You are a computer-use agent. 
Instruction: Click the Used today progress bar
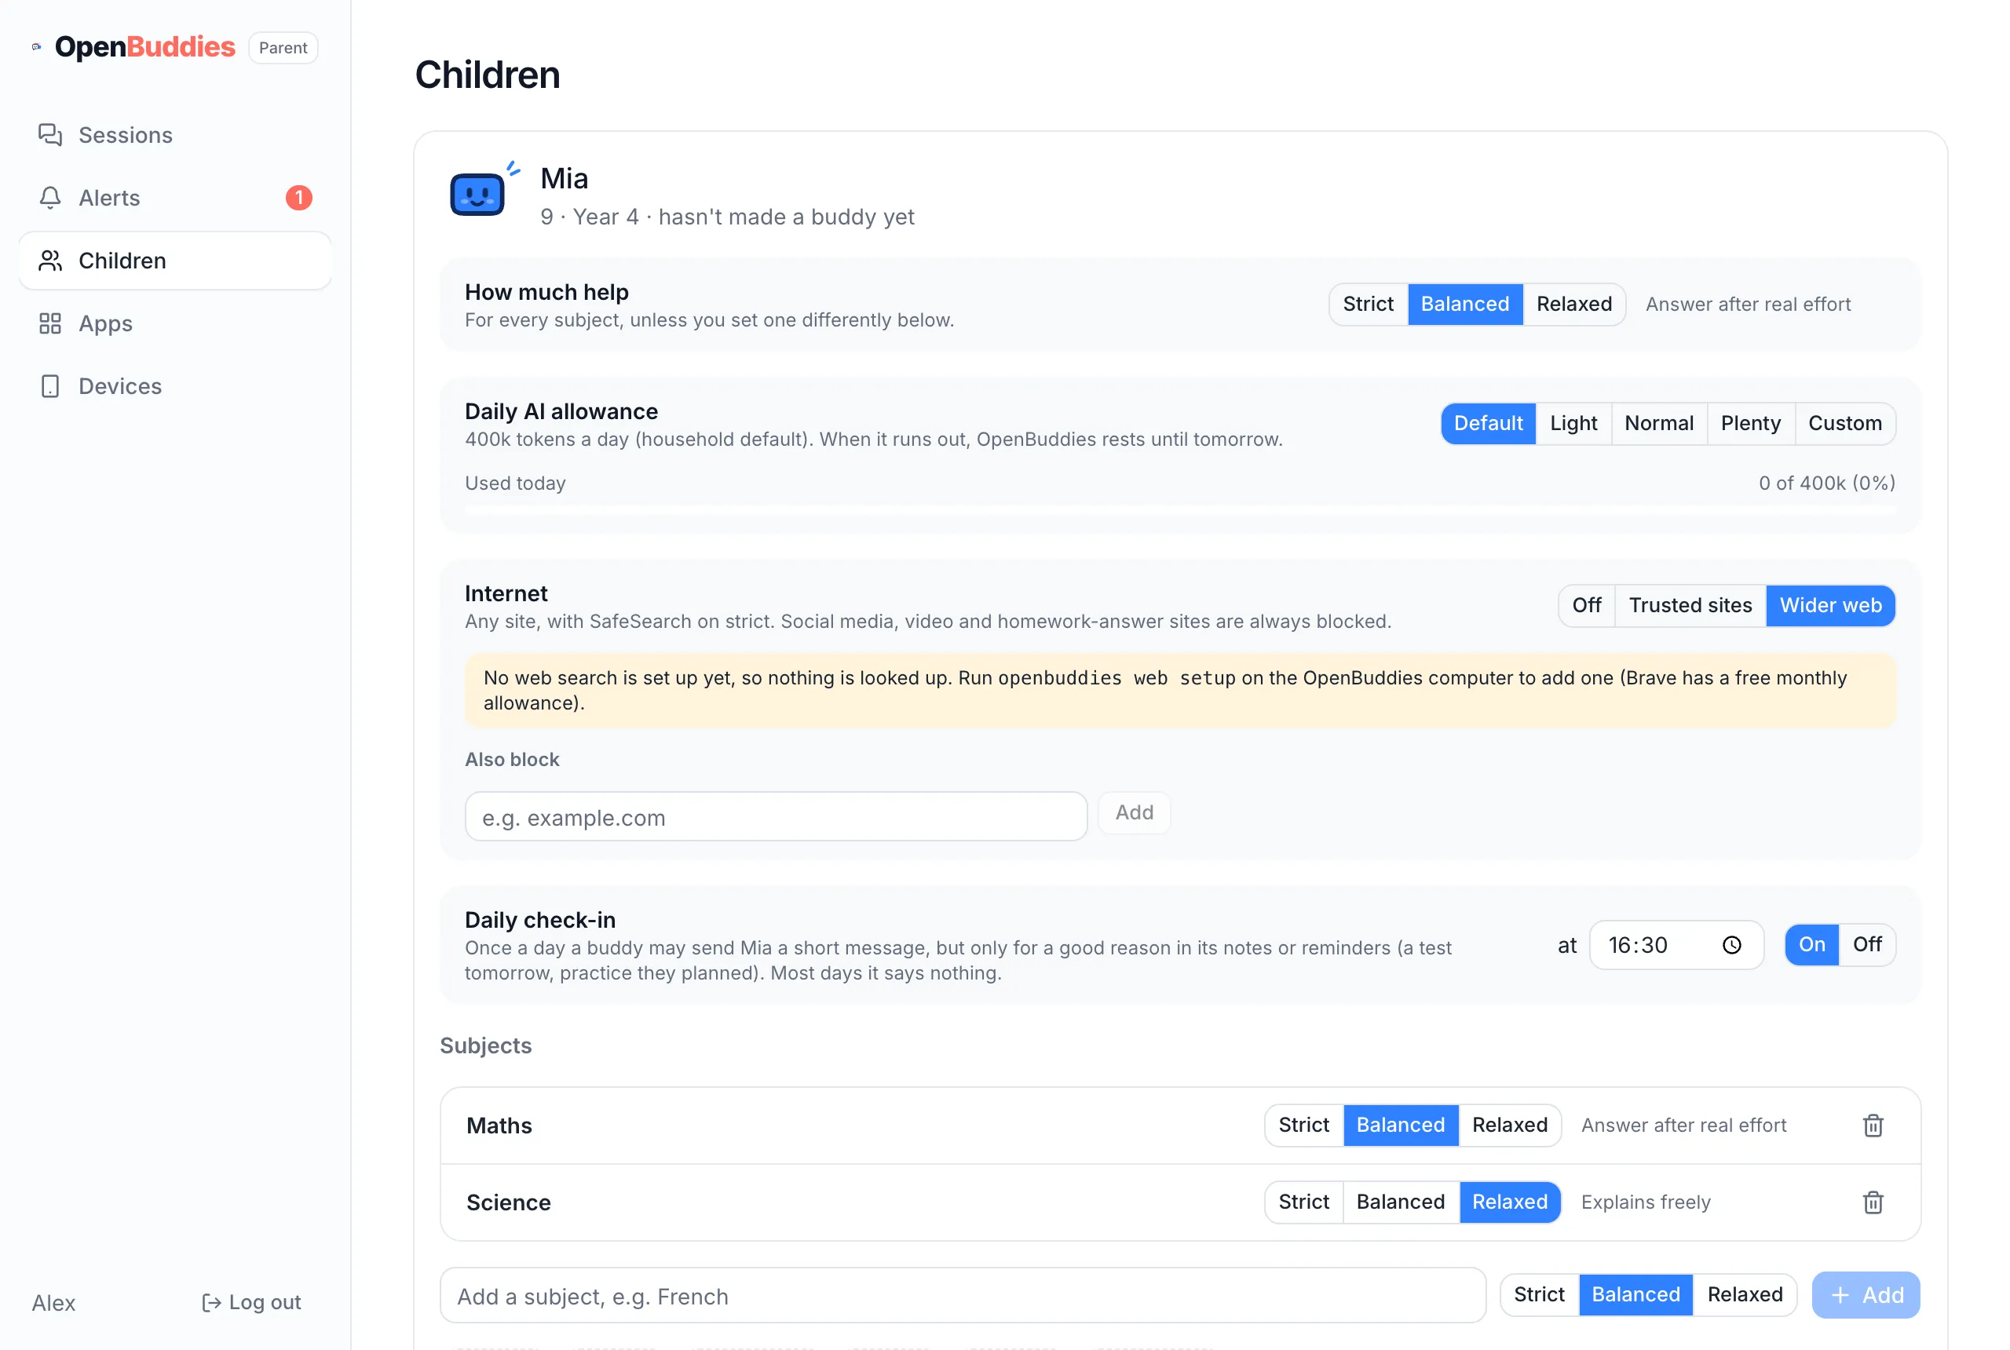click(1180, 510)
